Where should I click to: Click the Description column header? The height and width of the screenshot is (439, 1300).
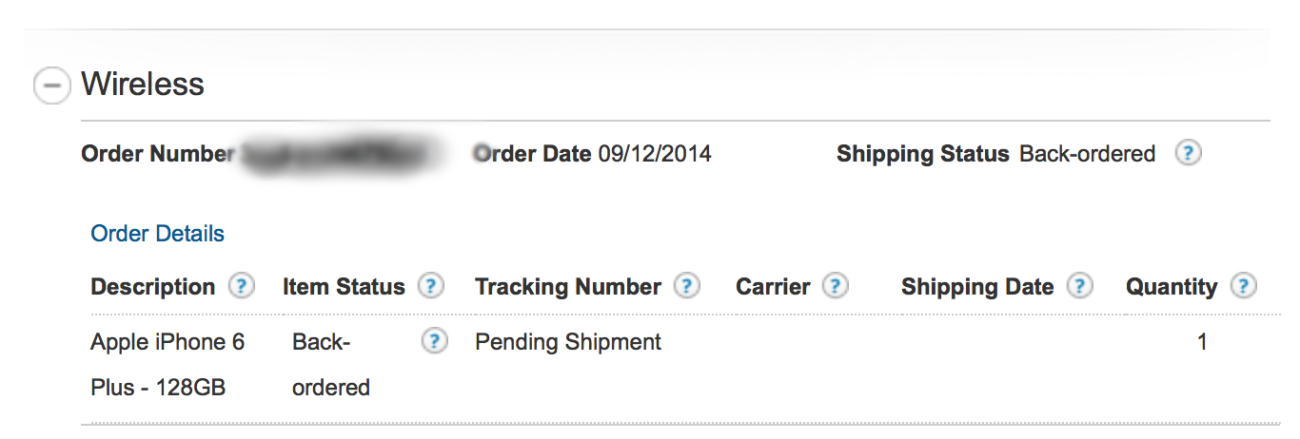(153, 287)
